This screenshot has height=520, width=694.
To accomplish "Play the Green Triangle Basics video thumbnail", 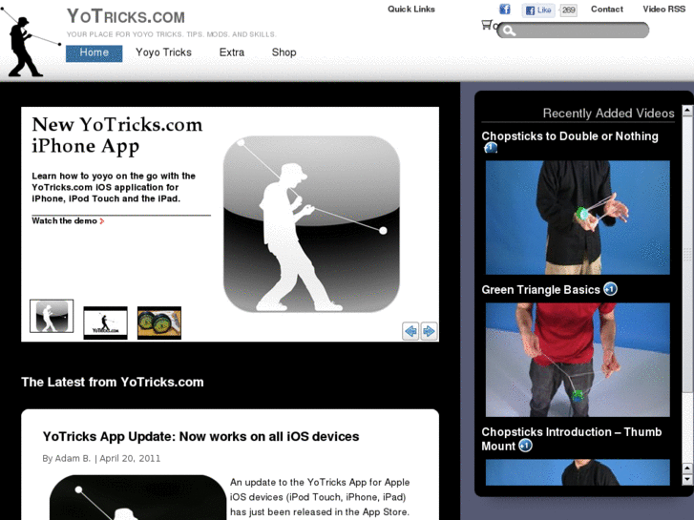I will tap(578, 360).
